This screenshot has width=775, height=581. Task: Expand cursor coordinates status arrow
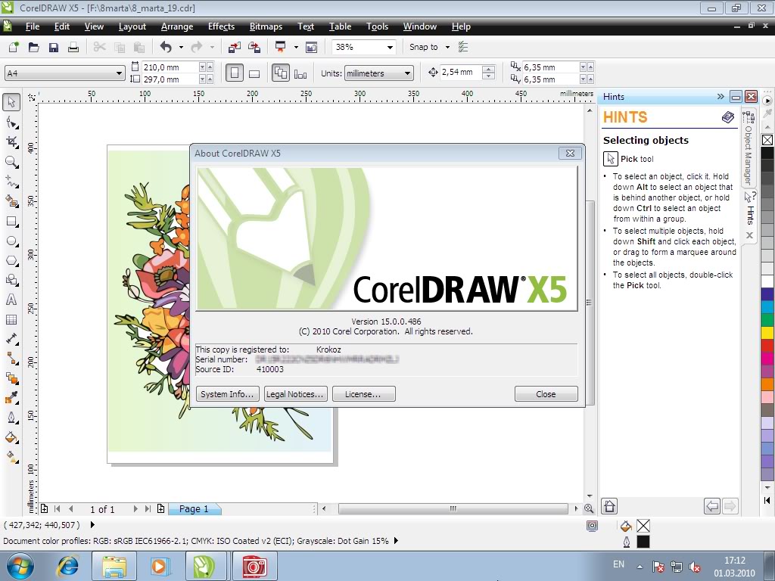click(x=92, y=524)
